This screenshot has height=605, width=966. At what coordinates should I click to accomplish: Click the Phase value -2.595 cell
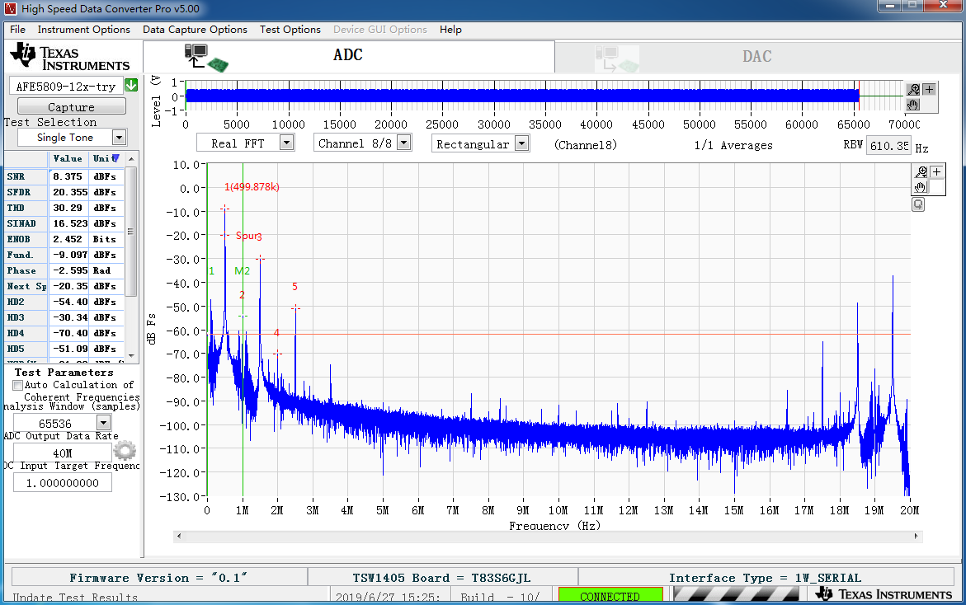pos(69,271)
